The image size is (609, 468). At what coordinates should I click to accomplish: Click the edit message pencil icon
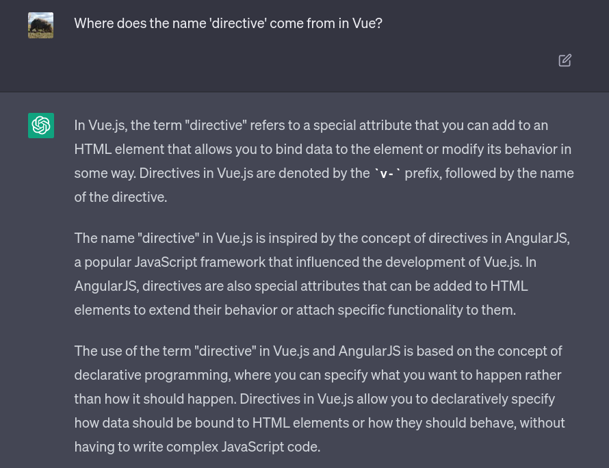565,60
